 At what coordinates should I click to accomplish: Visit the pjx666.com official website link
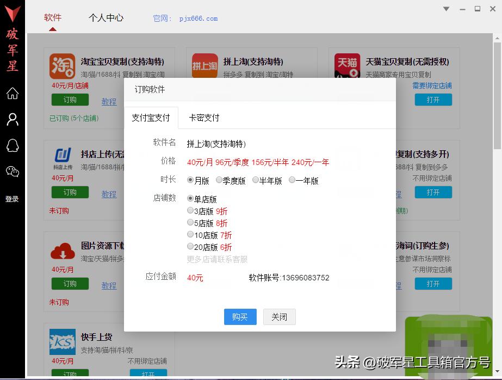198,18
